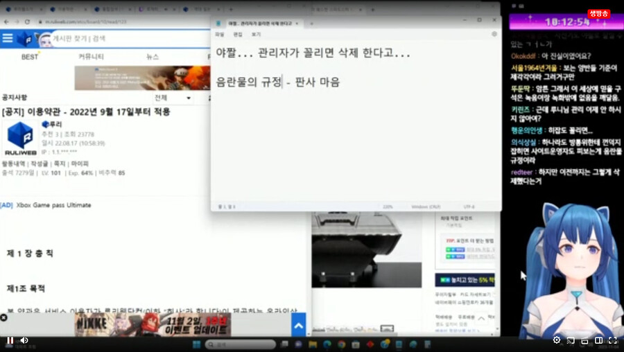Image resolution: width=624 pixels, height=352 pixels.
Task: Select the 커뮤니티 tab on Ruliweb
Action: click(91, 57)
